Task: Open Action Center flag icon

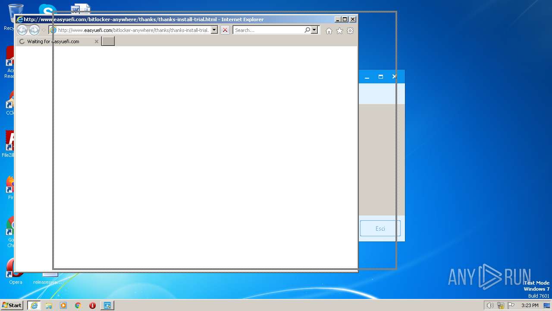Action: 511,305
